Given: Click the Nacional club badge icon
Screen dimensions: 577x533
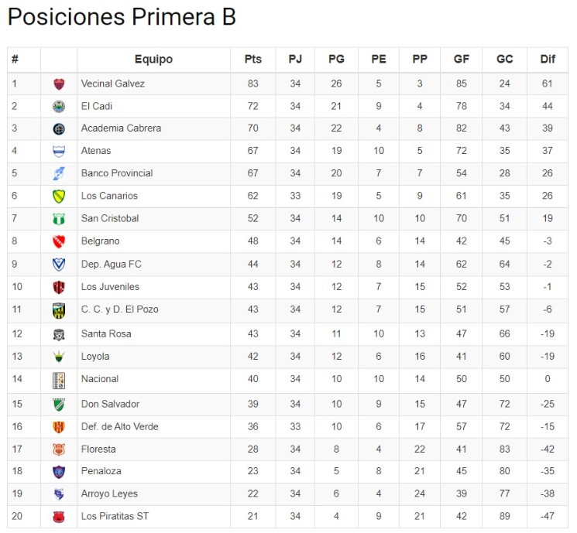Looking at the screenshot, I should coord(59,380).
